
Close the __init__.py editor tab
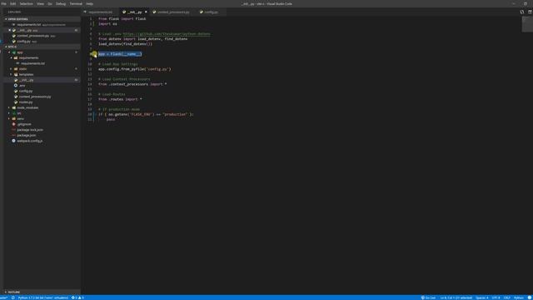[147, 12]
